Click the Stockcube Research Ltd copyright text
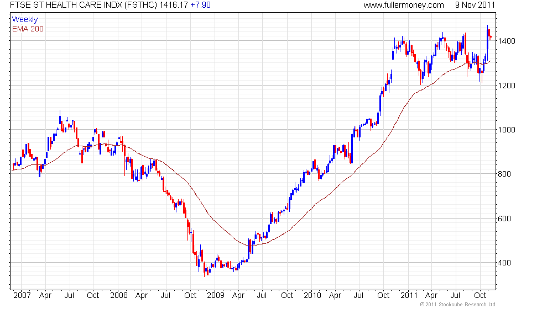The image size is (542, 309). click(x=458, y=305)
